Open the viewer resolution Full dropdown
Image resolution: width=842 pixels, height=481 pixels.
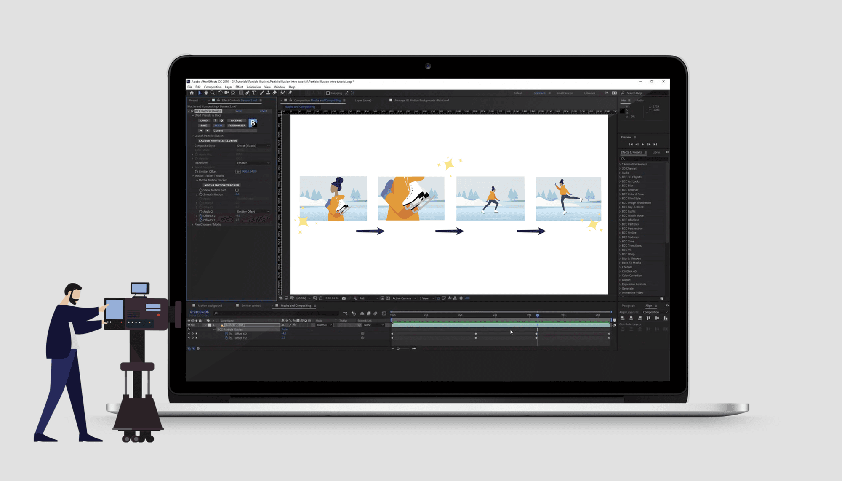click(368, 298)
